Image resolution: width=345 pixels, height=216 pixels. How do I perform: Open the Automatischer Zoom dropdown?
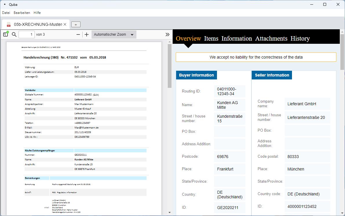114,35
